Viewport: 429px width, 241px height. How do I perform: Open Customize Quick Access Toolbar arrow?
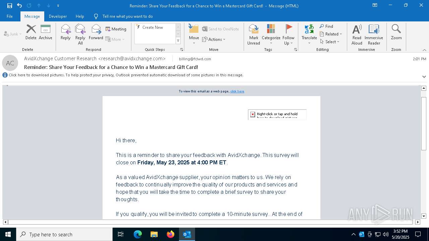(58, 6)
